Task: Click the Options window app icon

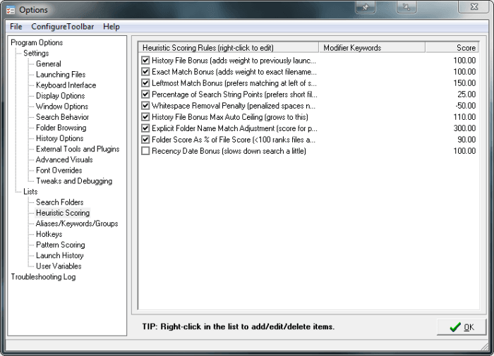Action: click(11, 10)
